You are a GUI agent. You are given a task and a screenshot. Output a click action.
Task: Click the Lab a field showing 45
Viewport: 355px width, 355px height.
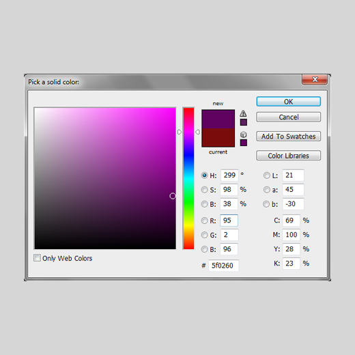(x=293, y=190)
